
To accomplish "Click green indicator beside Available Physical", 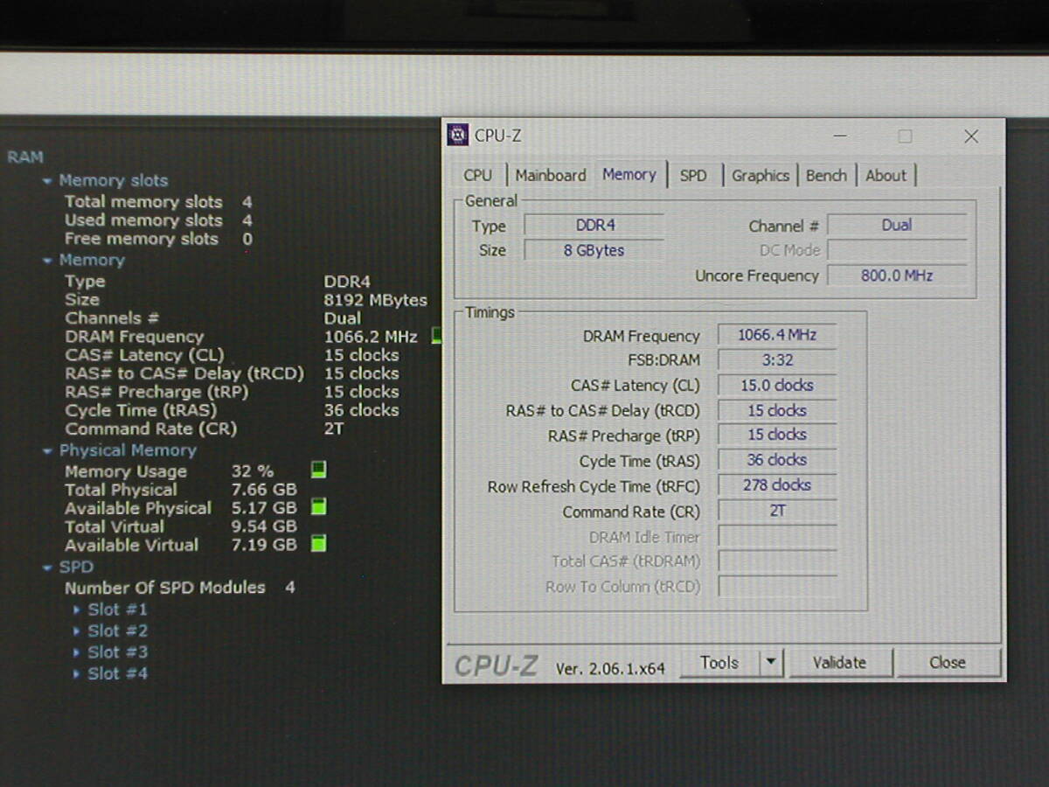I will pyautogui.click(x=319, y=507).
